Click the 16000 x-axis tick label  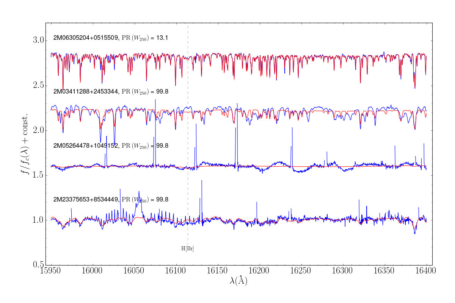pyautogui.click(x=93, y=271)
